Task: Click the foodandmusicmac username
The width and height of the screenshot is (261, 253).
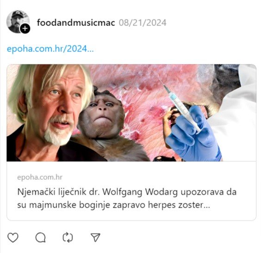Action: (76, 23)
